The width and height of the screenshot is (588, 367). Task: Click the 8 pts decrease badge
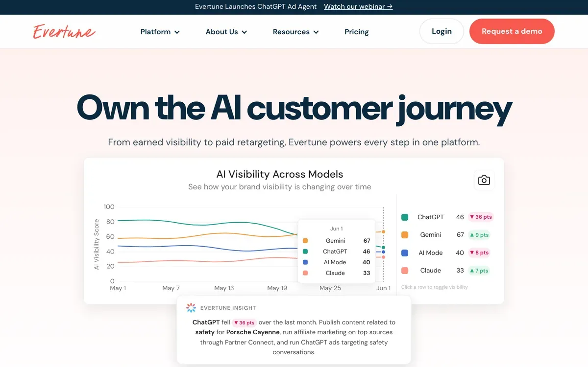coord(479,252)
